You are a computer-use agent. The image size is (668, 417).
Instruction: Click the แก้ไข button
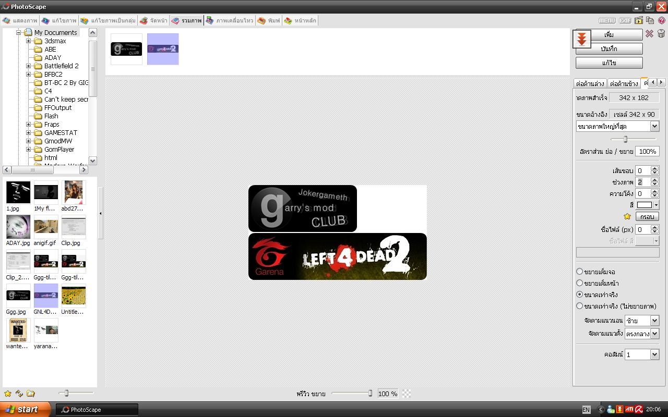coord(609,63)
